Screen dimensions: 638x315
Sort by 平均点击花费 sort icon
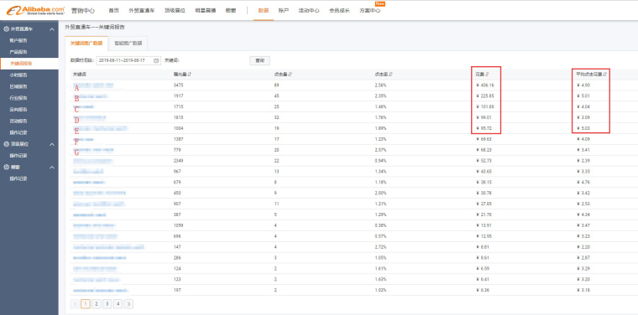(x=605, y=75)
